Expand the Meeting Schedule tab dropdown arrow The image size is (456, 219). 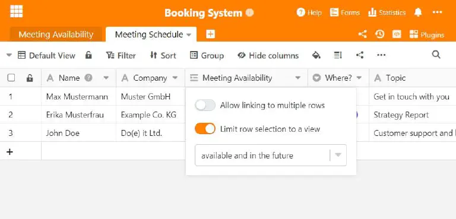(x=189, y=35)
